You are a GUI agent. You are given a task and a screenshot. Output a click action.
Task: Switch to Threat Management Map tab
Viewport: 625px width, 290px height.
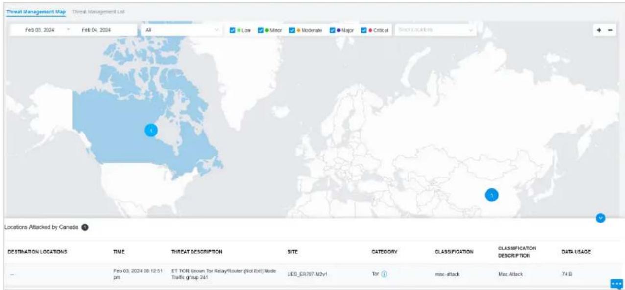pos(36,11)
